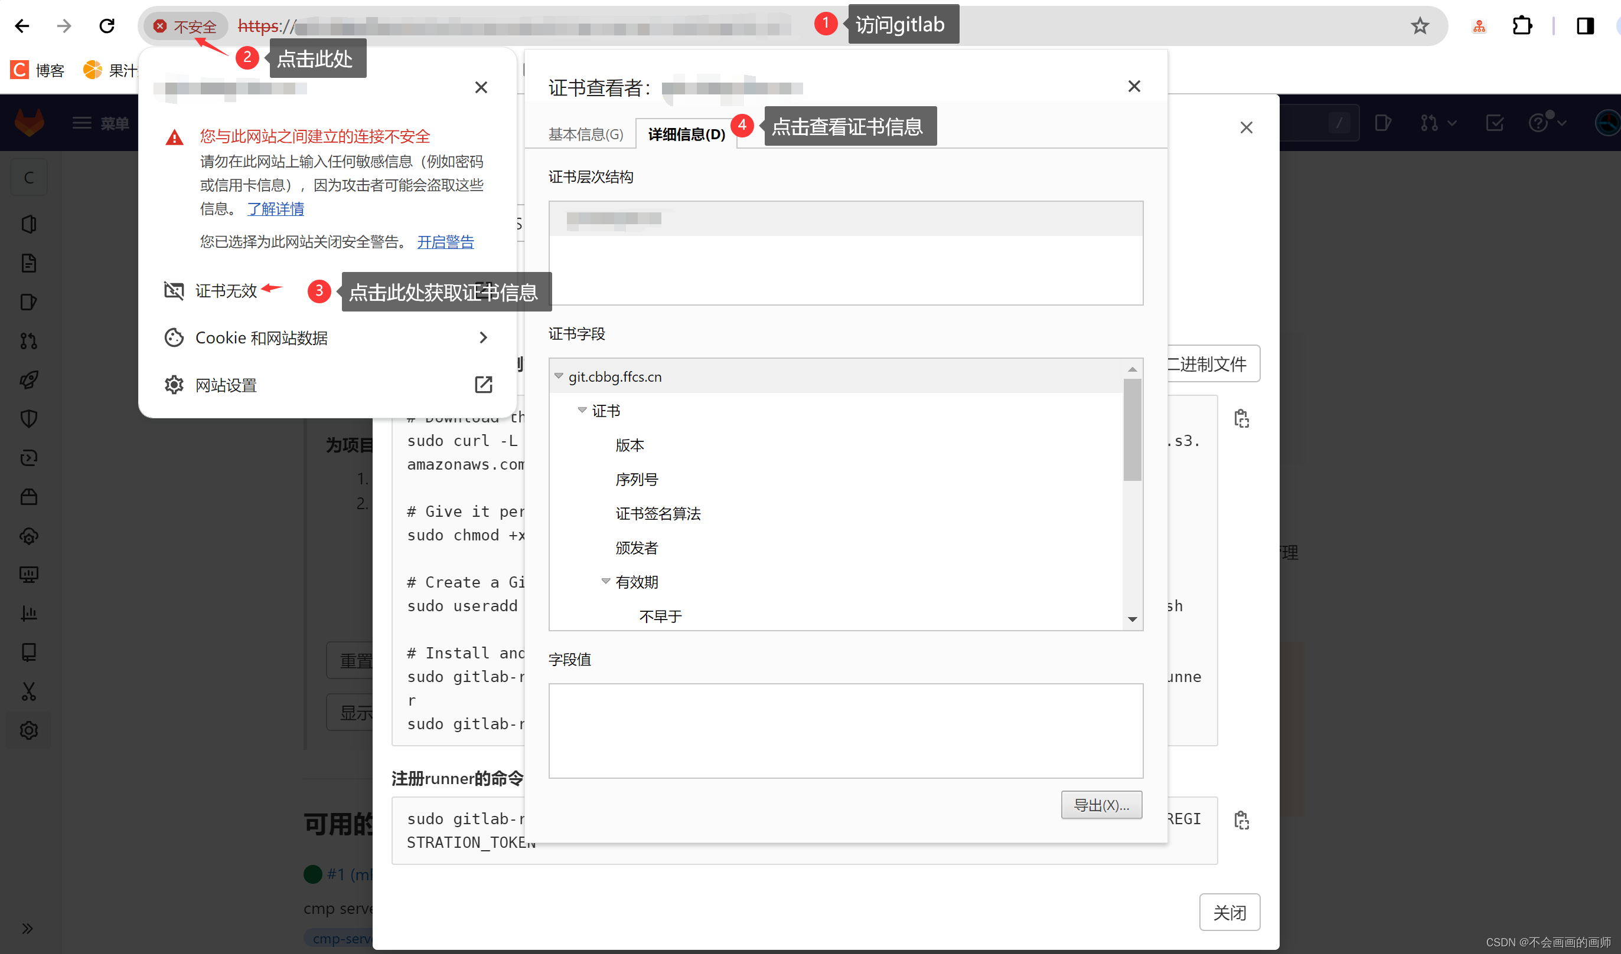1621x954 pixels.
Task: Open the CI/CD rocket icon in the sidebar
Action: pyautogui.click(x=29, y=380)
